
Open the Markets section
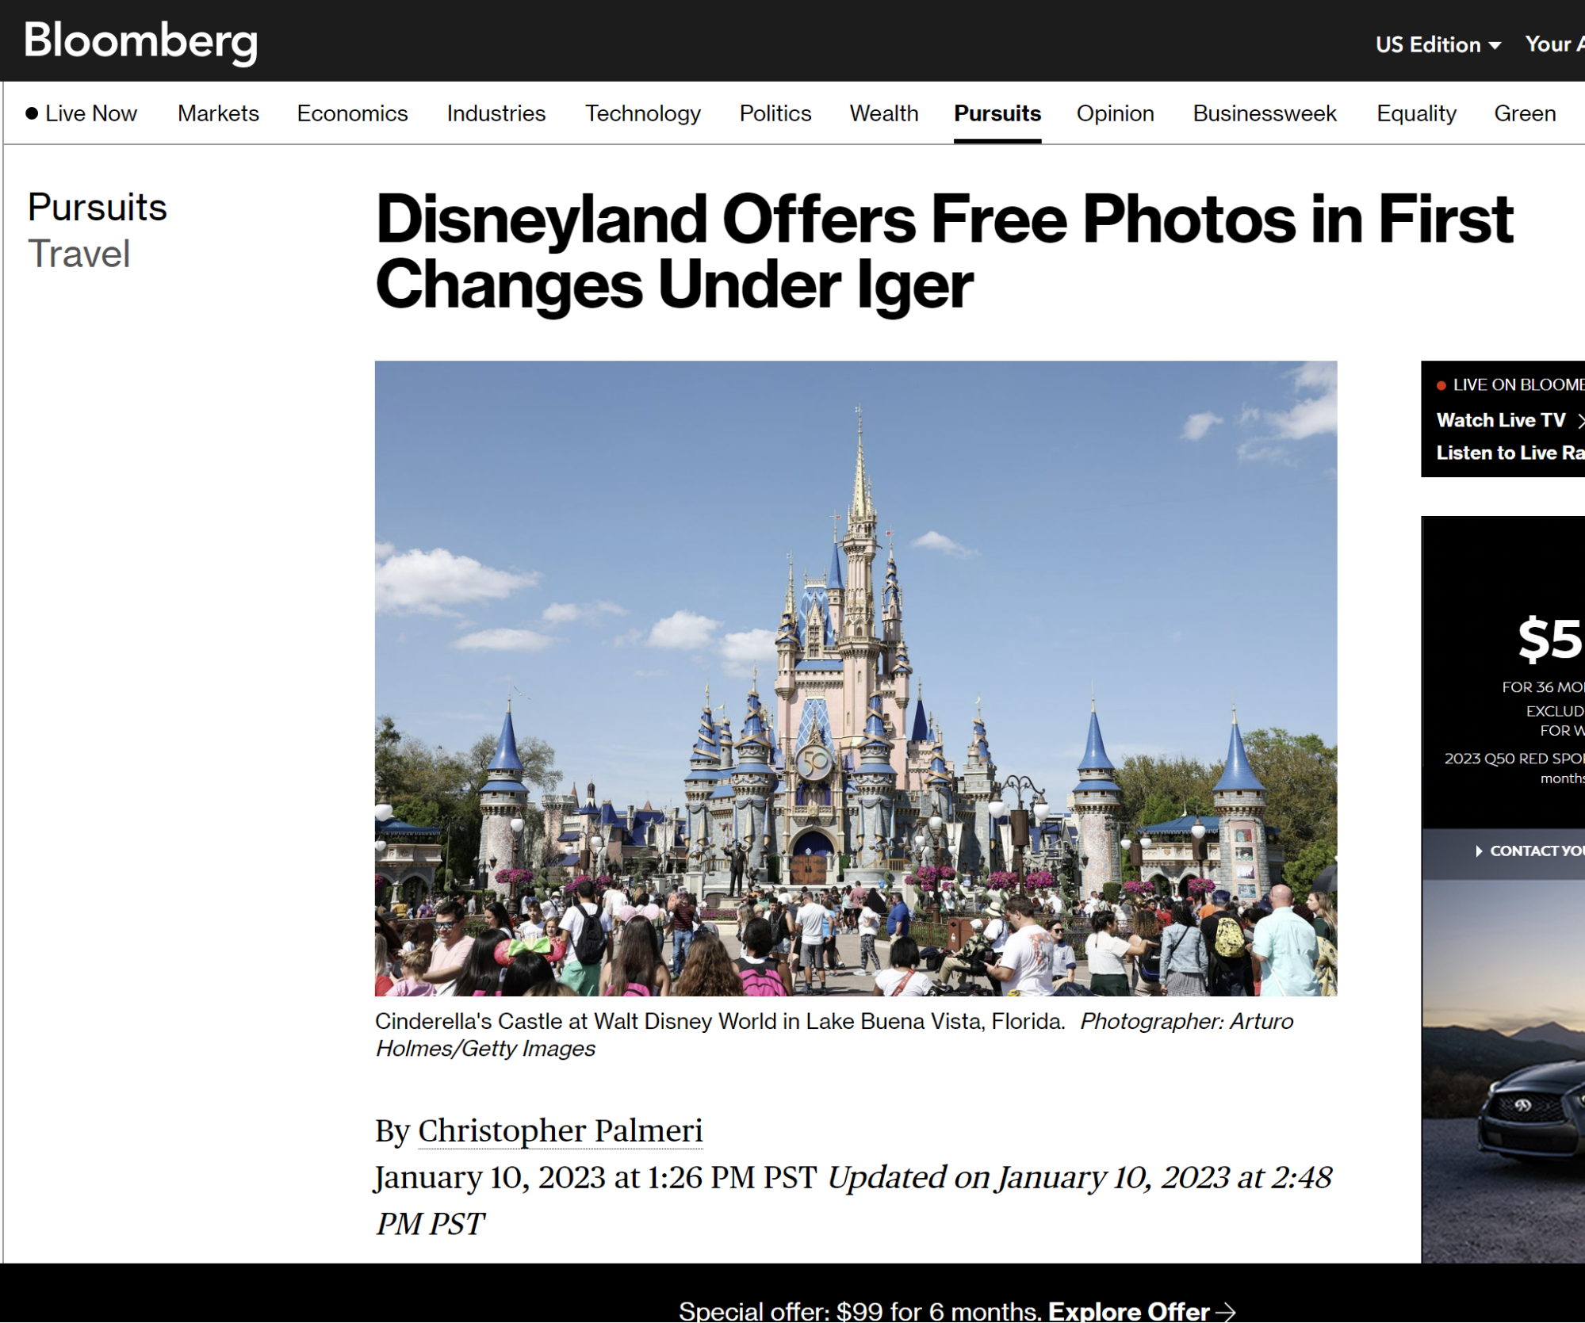[218, 113]
